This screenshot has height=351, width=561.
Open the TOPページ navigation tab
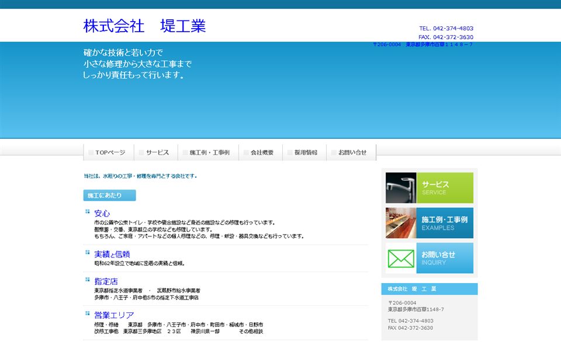pyautogui.click(x=109, y=153)
